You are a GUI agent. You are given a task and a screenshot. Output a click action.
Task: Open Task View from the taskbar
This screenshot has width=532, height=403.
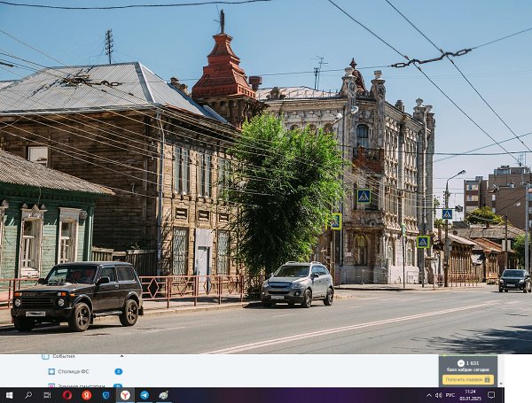(47, 395)
